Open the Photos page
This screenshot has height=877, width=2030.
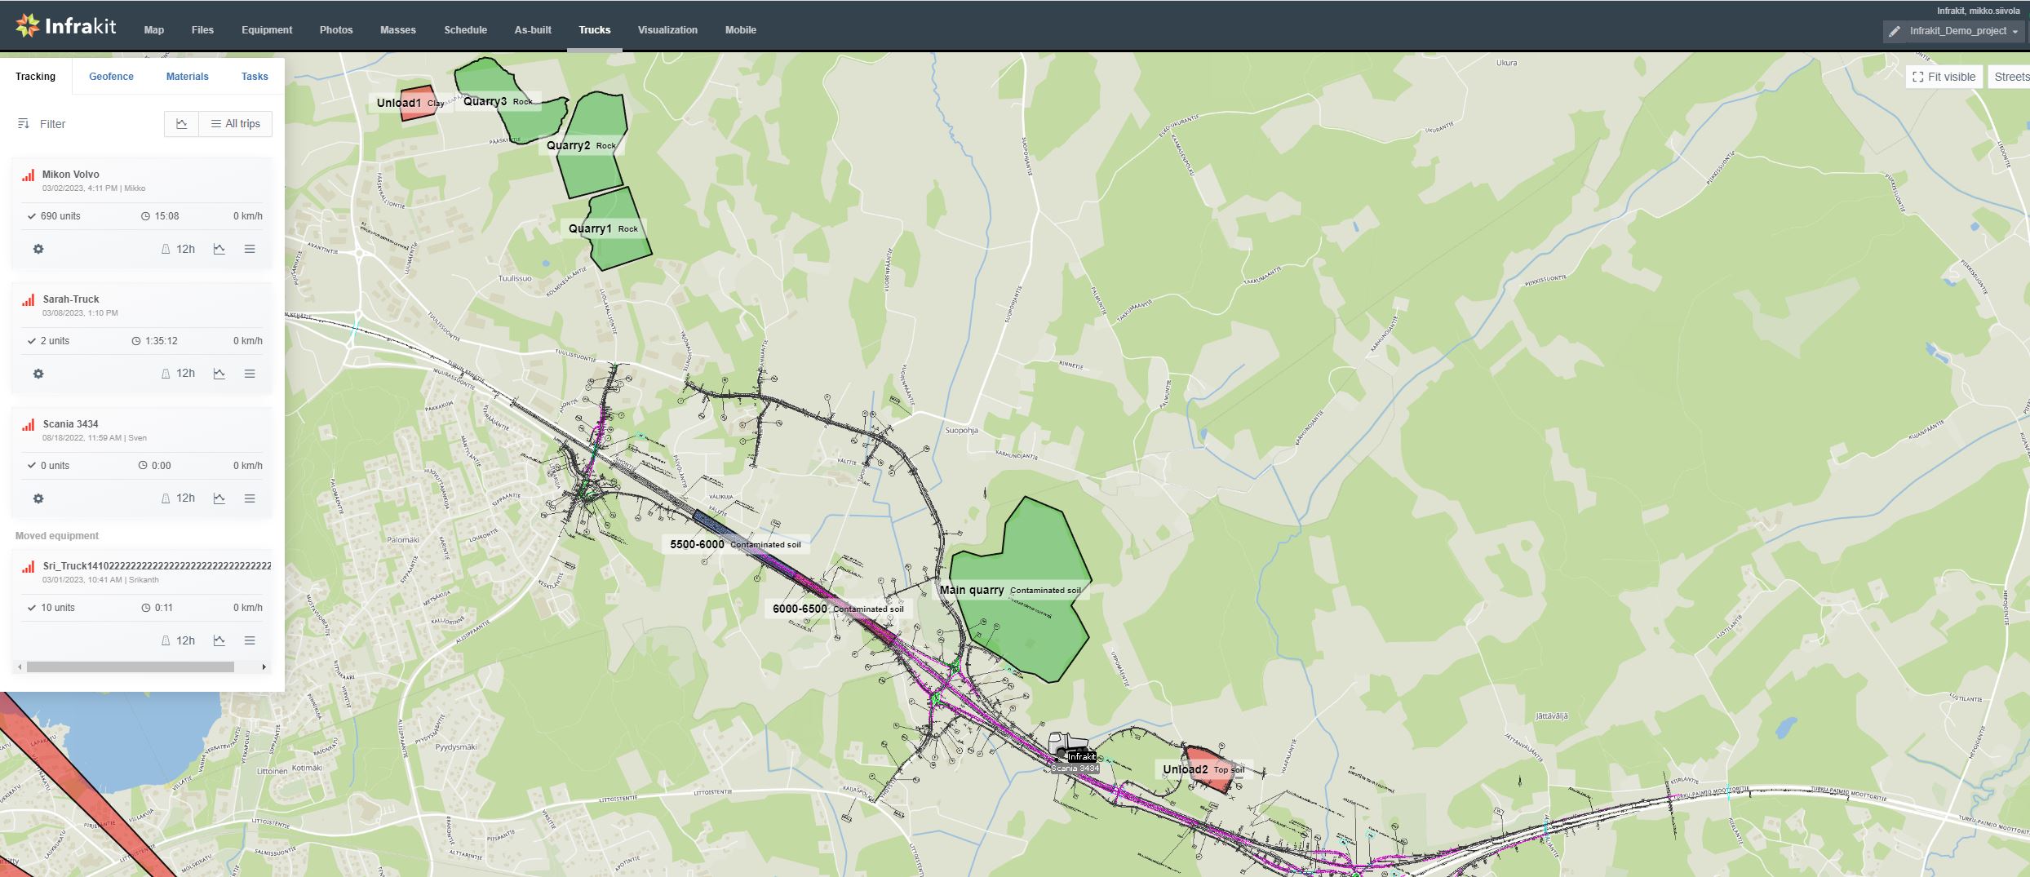tap(336, 30)
